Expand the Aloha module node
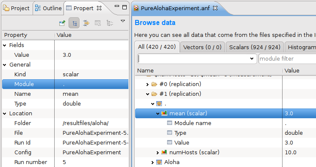Screen dimensions: 316x167 (152, 162)
